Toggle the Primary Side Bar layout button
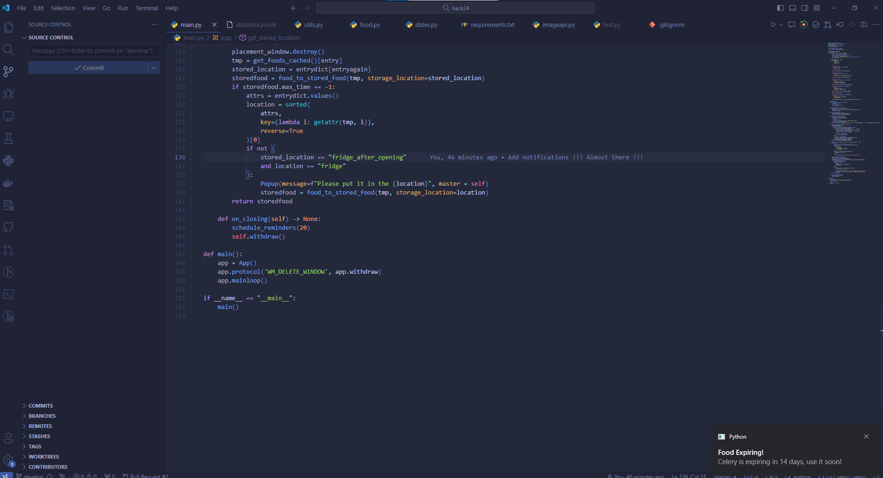883x478 pixels. [x=781, y=8]
